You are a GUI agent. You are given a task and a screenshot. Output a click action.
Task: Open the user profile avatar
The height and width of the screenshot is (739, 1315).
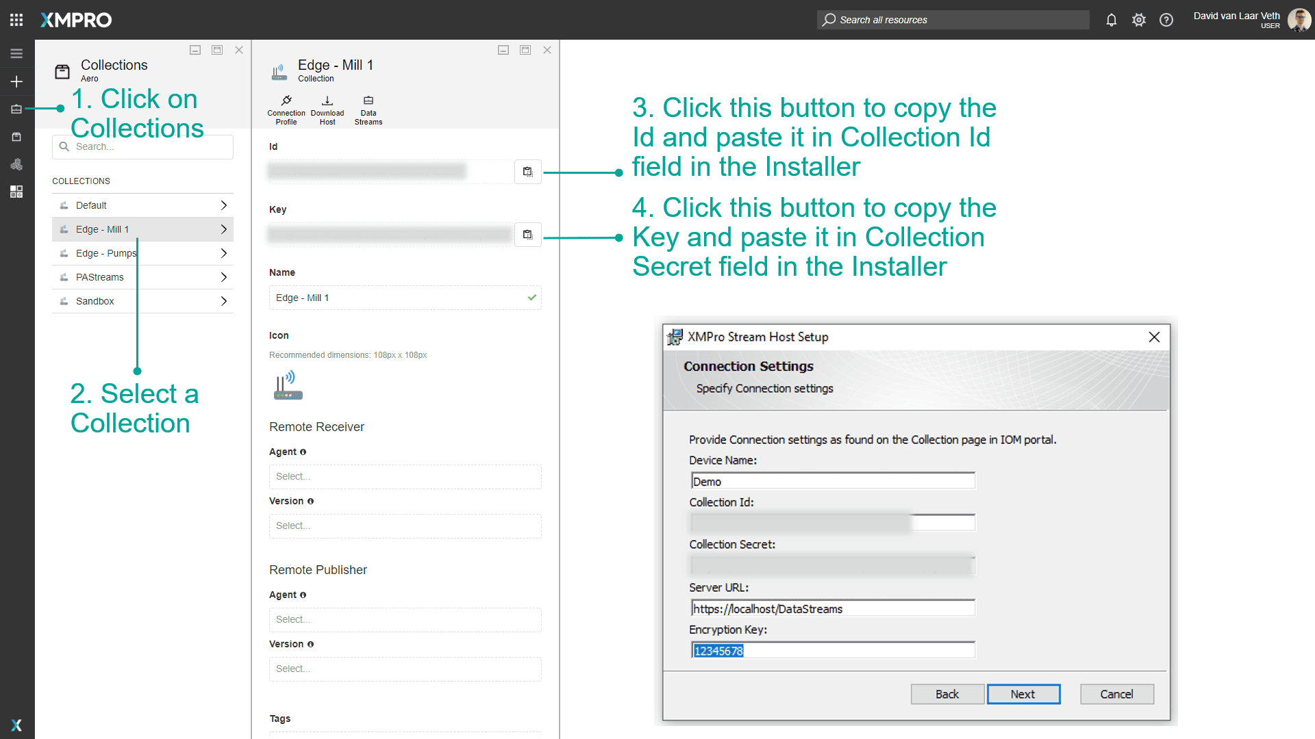click(x=1299, y=20)
